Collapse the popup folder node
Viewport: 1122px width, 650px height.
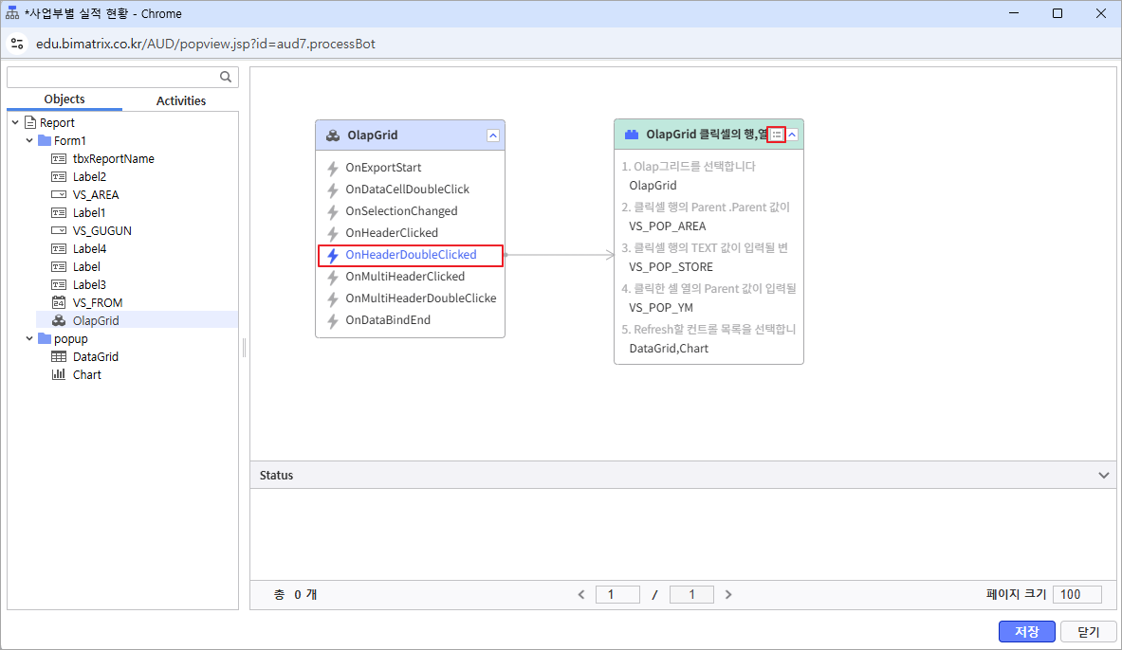[x=29, y=339]
